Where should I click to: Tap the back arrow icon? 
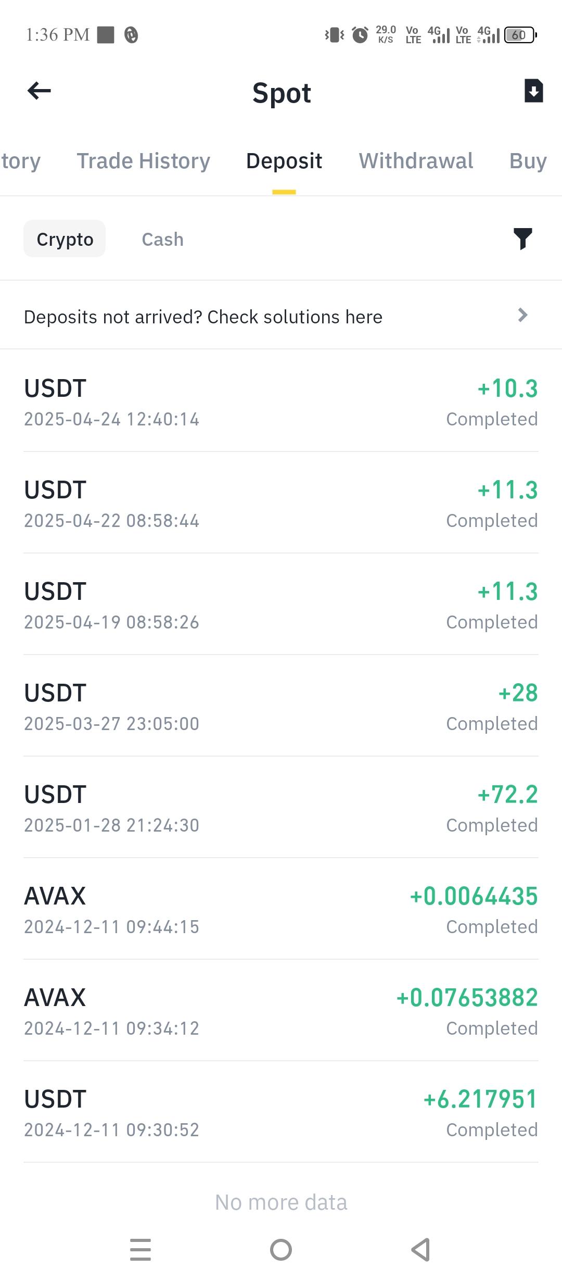tap(39, 91)
